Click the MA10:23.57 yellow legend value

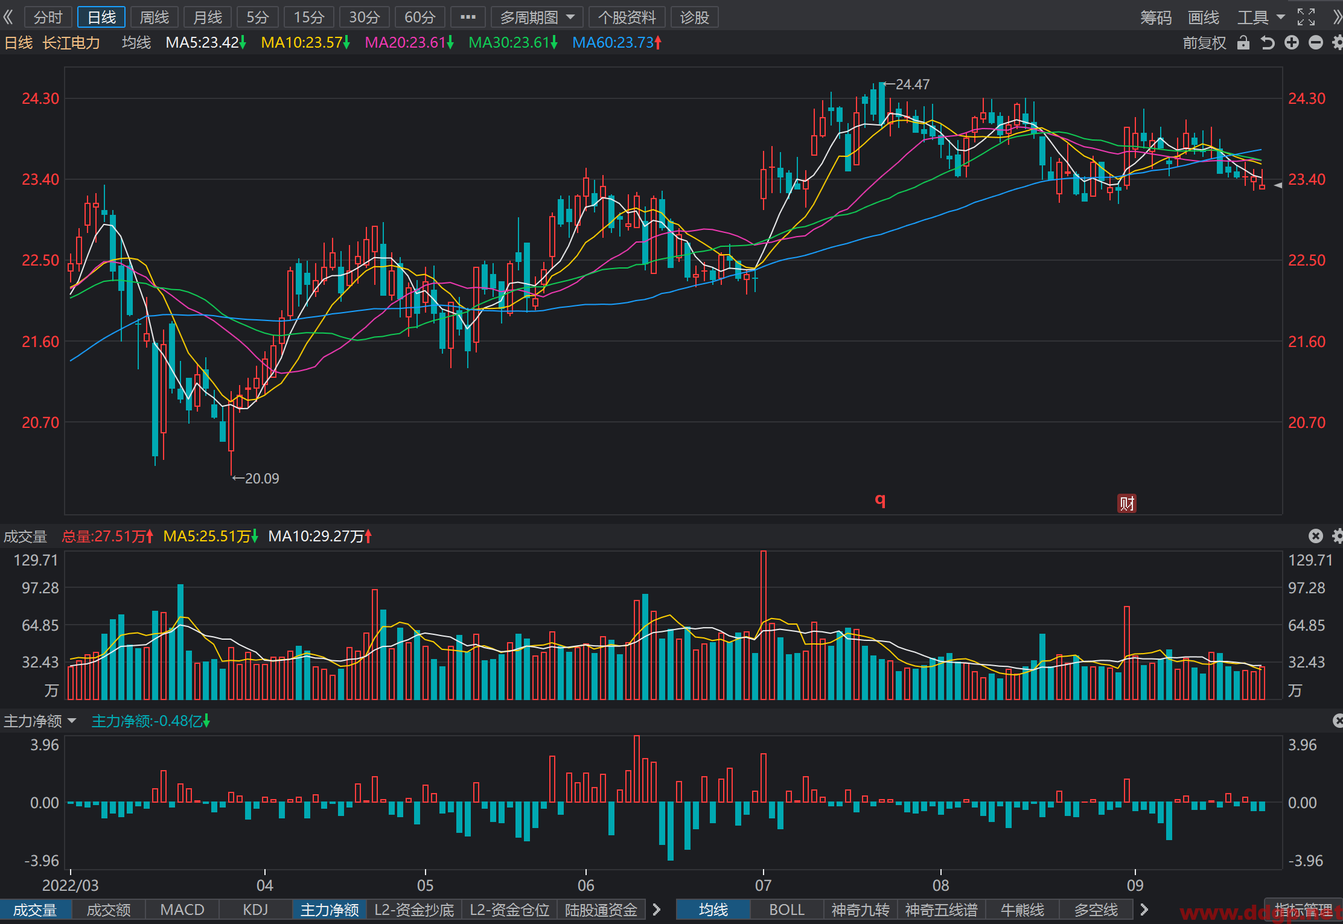click(305, 43)
